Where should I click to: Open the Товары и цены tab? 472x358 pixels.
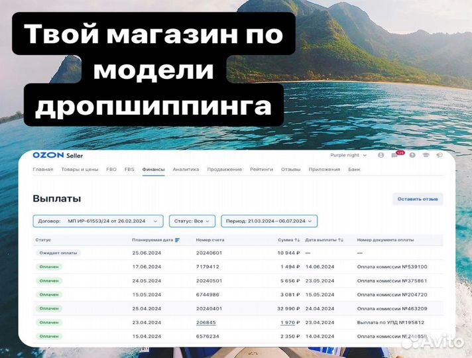point(80,170)
